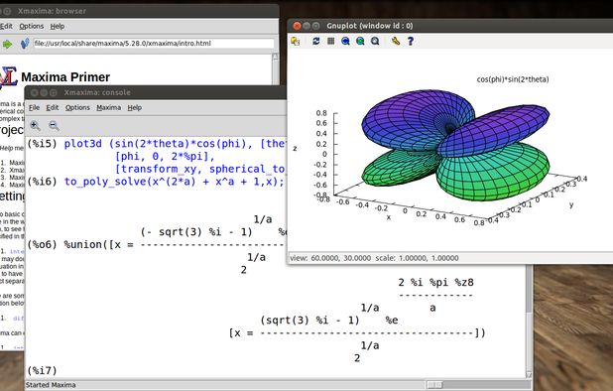Zoom in the Xmaxima console text

point(35,125)
